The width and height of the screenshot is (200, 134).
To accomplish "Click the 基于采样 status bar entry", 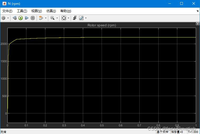I will click(162, 132).
